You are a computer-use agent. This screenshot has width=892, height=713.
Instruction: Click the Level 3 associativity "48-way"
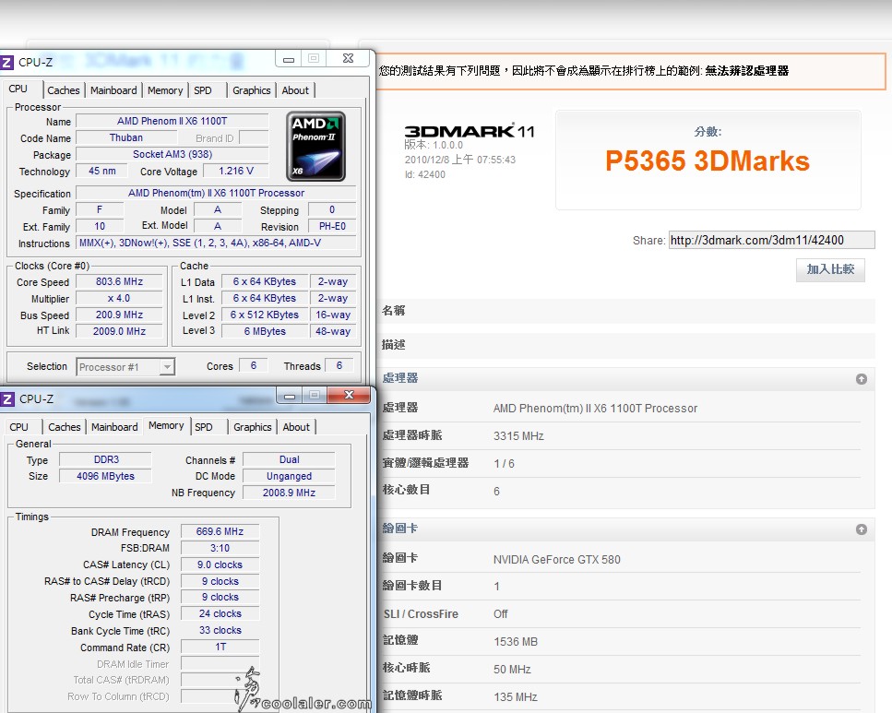coord(333,331)
